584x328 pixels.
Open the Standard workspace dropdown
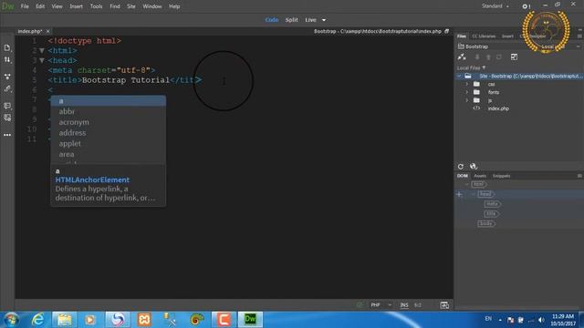(x=495, y=6)
